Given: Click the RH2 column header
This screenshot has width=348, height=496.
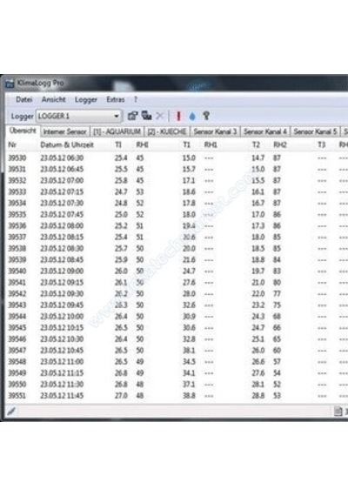Looking at the screenshot, I should click(280, 144).
